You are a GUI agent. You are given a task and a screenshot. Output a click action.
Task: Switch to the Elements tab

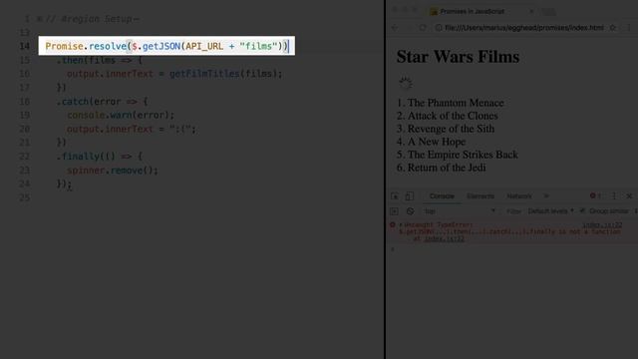(x=480, y=196)
